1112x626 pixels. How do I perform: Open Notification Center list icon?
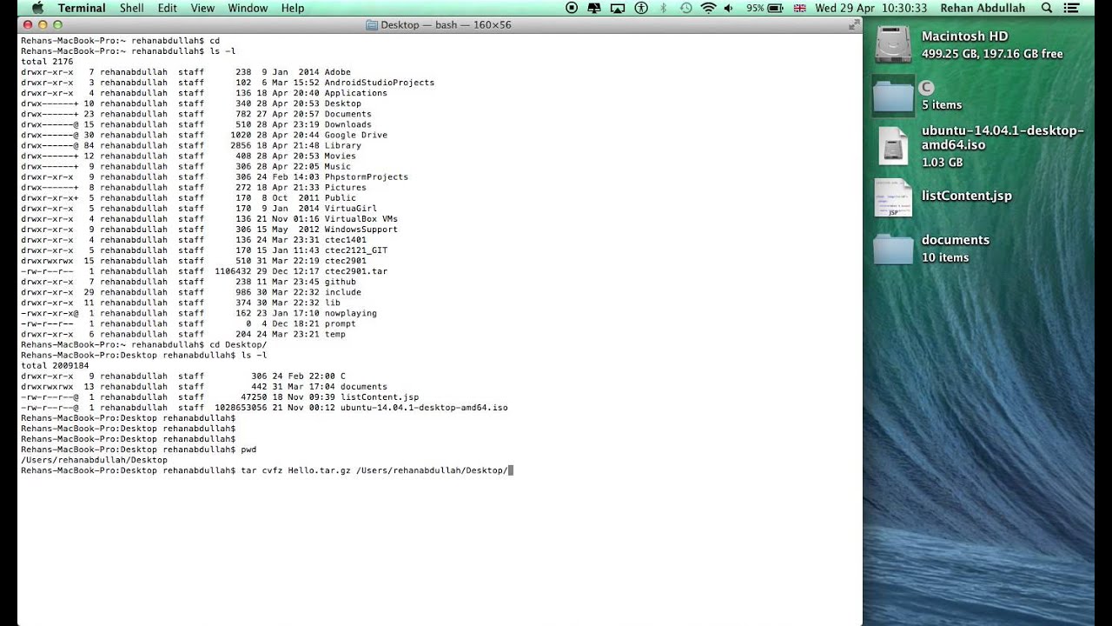point(1072,8)
